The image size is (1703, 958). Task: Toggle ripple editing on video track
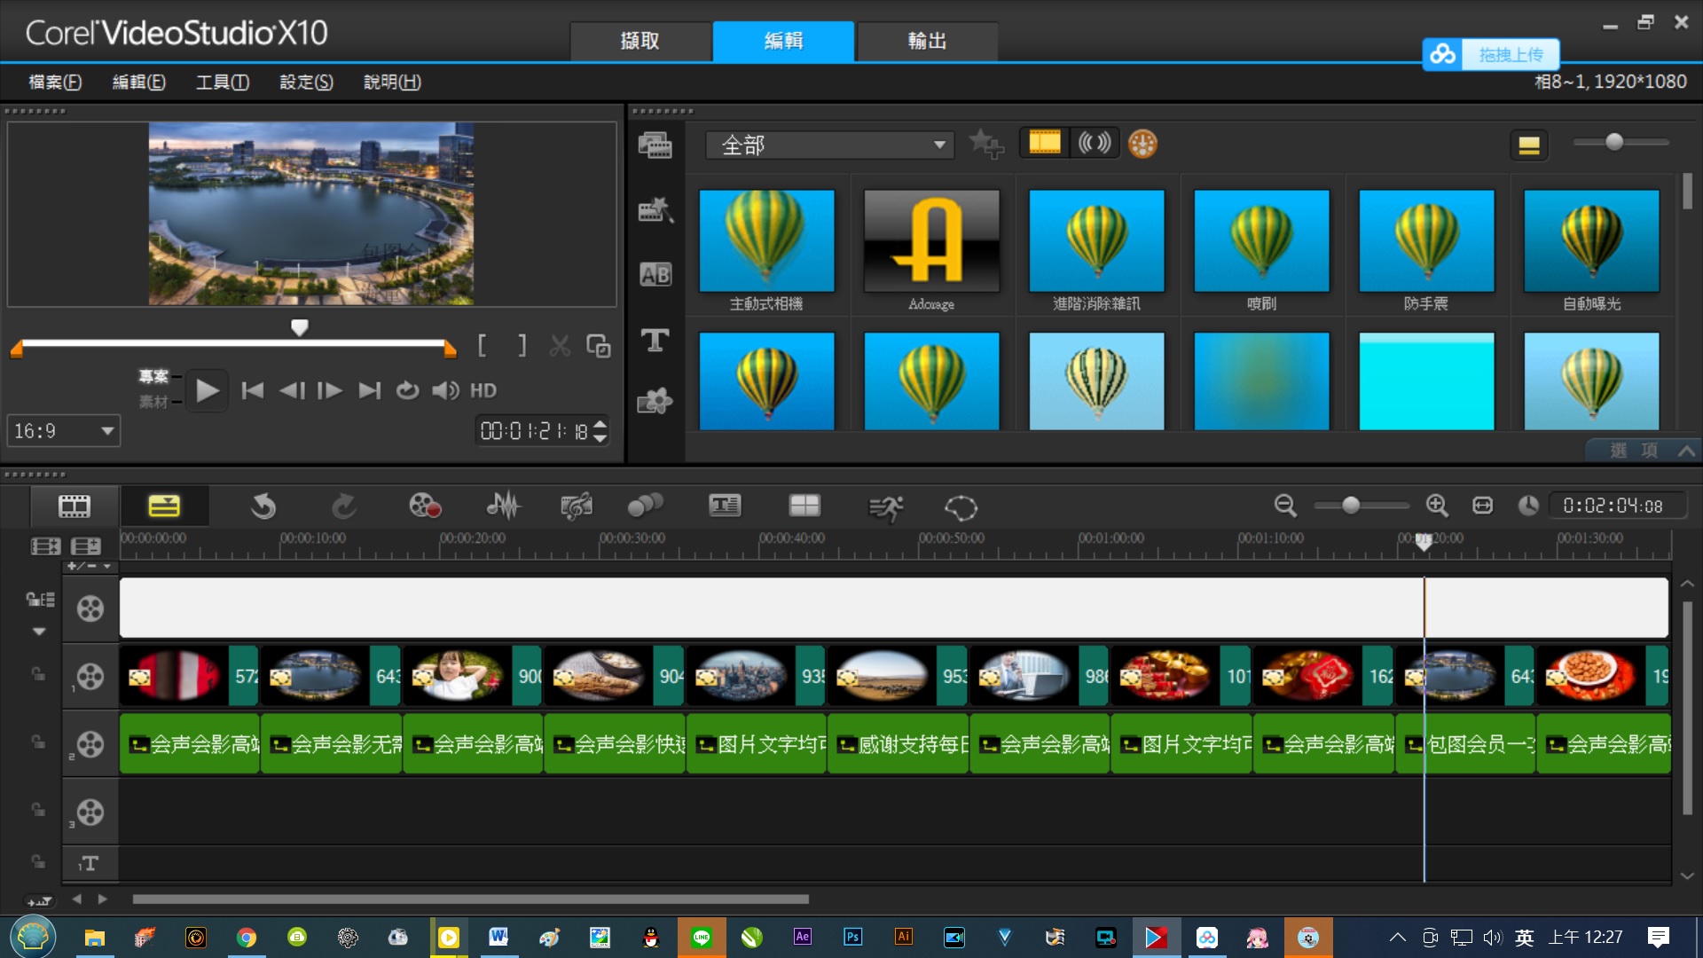pyautogui.click(x=40, y=601)
